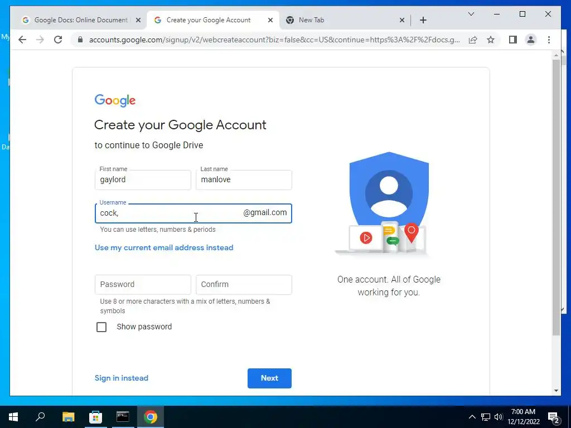Open the taskbar clock and date
Image resolution: width=571 pixels, height=428 pixels.
(x=523, y=417)
